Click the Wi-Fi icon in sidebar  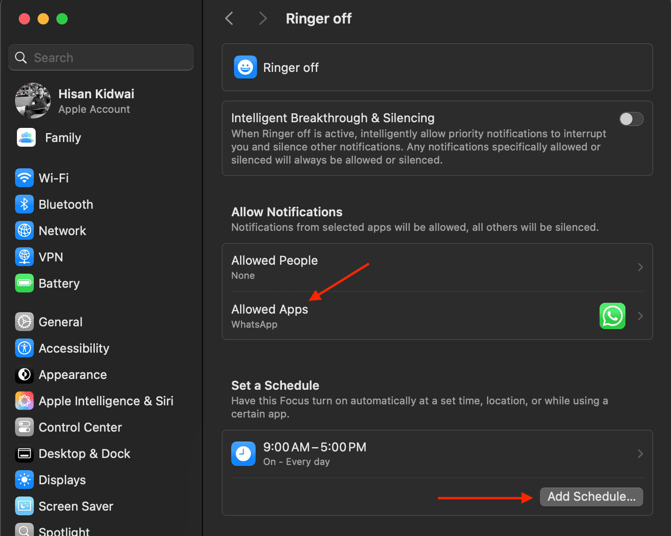(24, 178)
